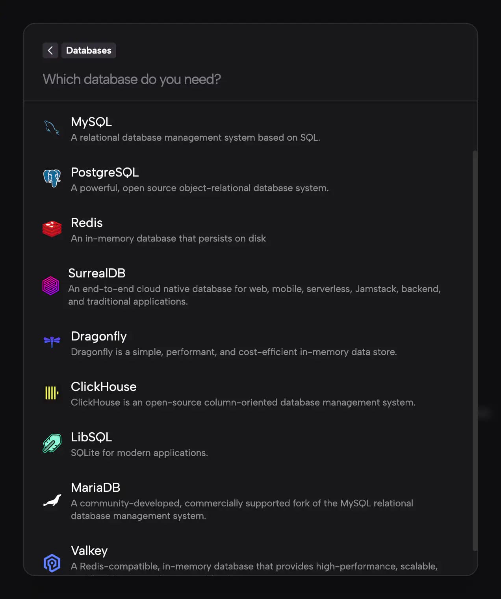
Task: Choose the PostgreSQL option
Action: (x=105, y=173)
